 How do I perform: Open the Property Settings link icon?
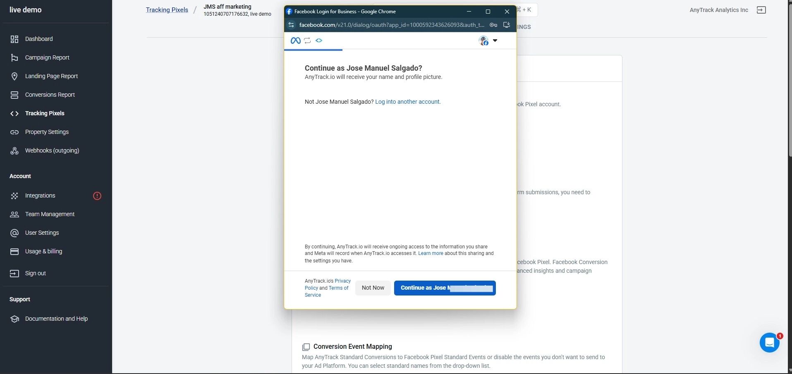tap(14, 132)
